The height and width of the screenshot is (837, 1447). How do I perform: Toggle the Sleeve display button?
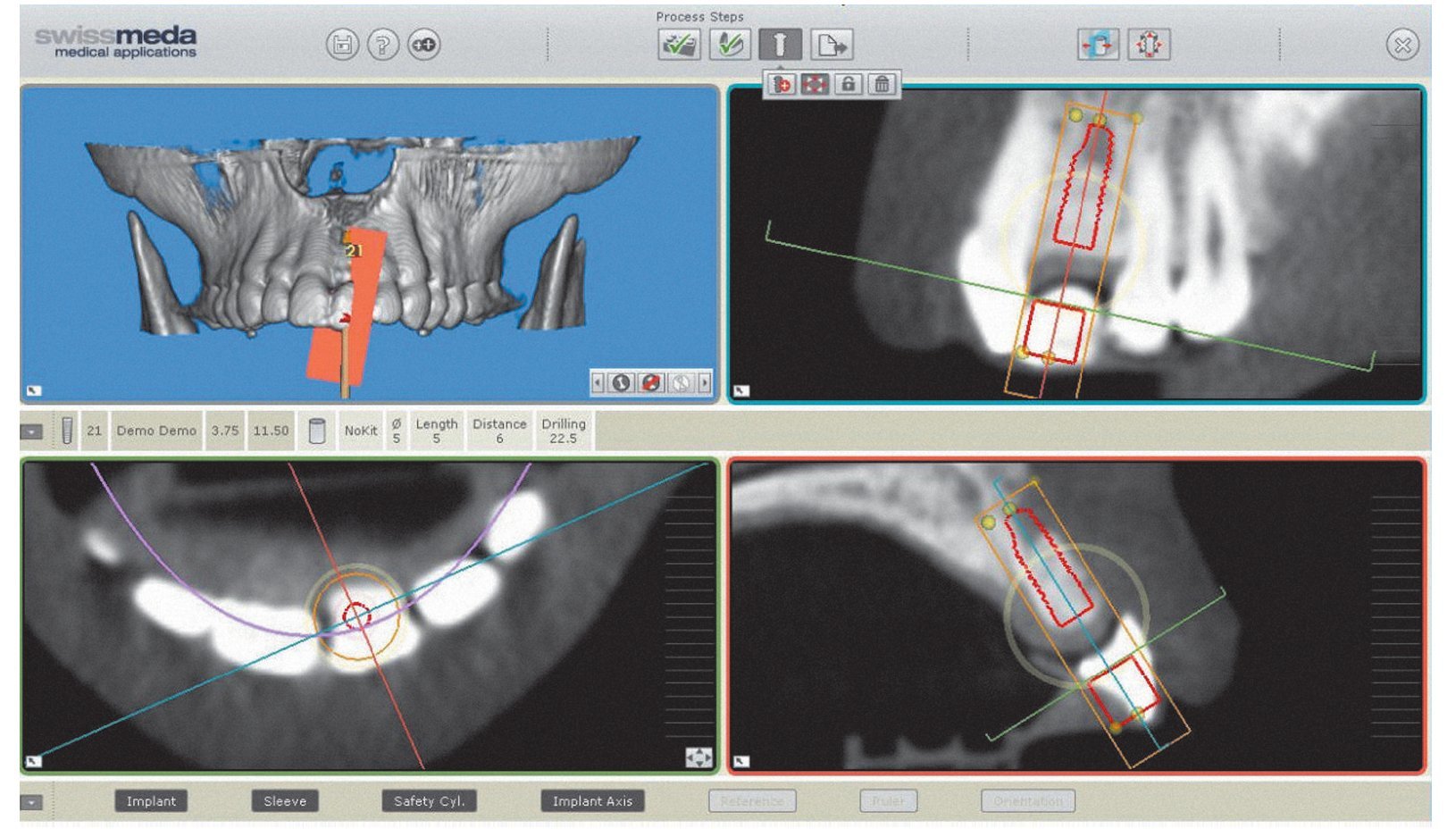(x=285, y=801)
